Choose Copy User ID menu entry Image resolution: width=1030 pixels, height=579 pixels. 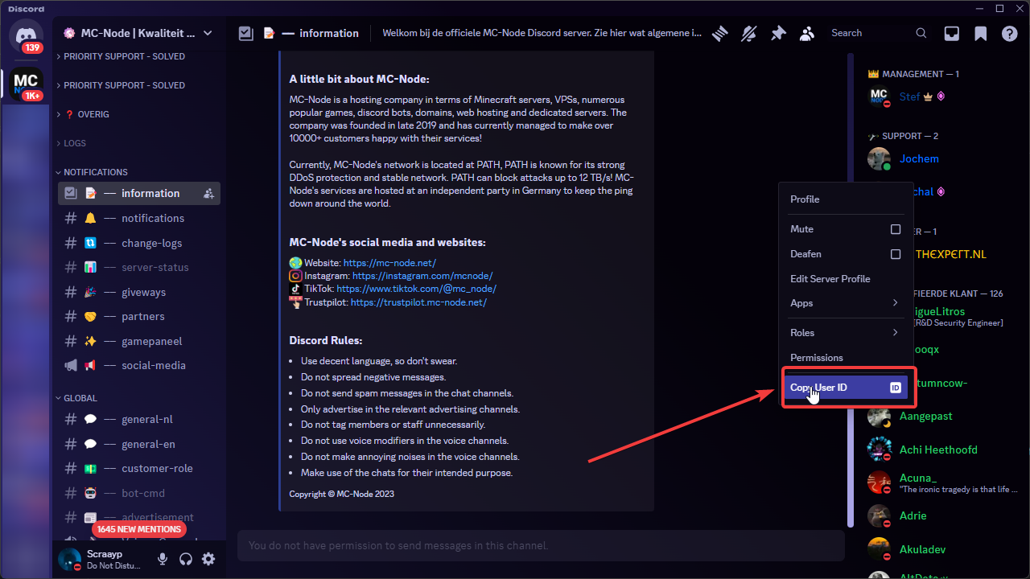pos(846,388)
